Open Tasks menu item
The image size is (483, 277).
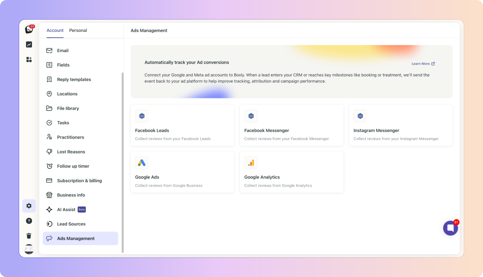point(80,123)
